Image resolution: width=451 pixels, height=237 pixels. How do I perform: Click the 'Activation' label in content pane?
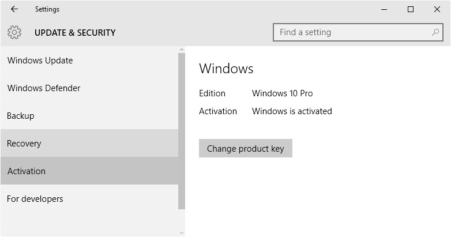click(x=218, y=111)
